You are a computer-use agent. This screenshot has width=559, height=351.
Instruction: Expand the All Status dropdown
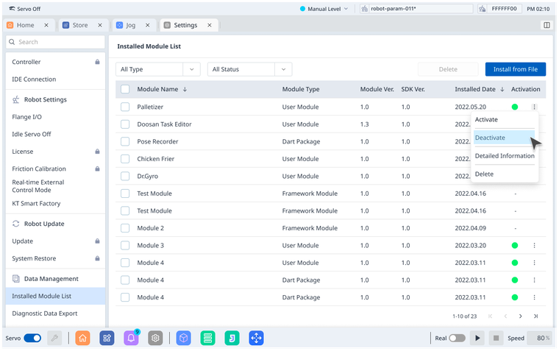[x=250, y=69]
